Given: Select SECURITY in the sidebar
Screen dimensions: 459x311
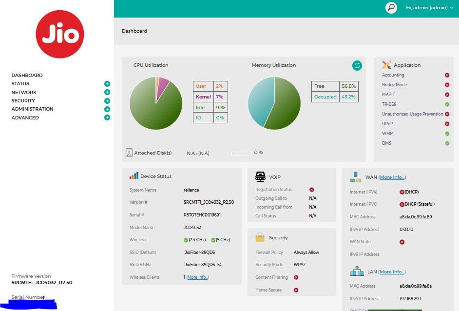Looking at the screenshot, I should (23, 101).
